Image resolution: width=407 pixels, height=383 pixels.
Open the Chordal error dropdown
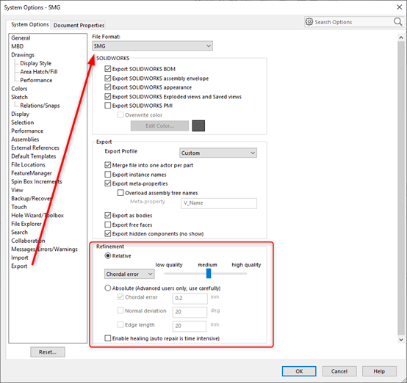click(129, 274)
